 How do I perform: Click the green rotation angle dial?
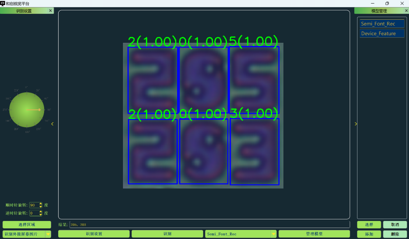(x=27, y=110)
